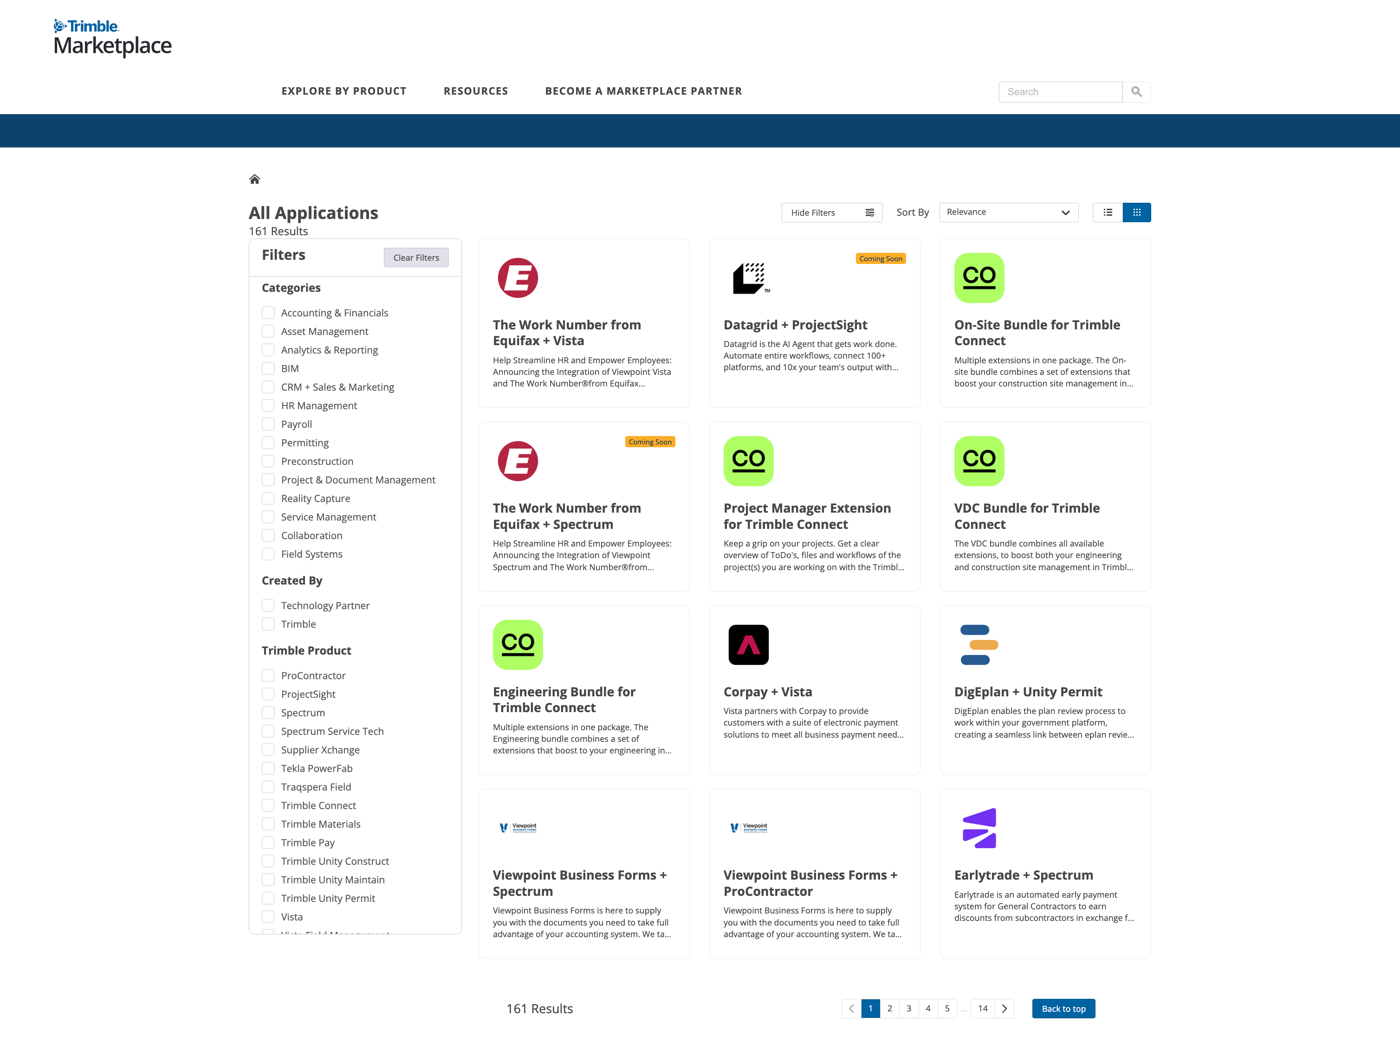Go to results page 2
1400x1061 pixels.
(889, 1009)
